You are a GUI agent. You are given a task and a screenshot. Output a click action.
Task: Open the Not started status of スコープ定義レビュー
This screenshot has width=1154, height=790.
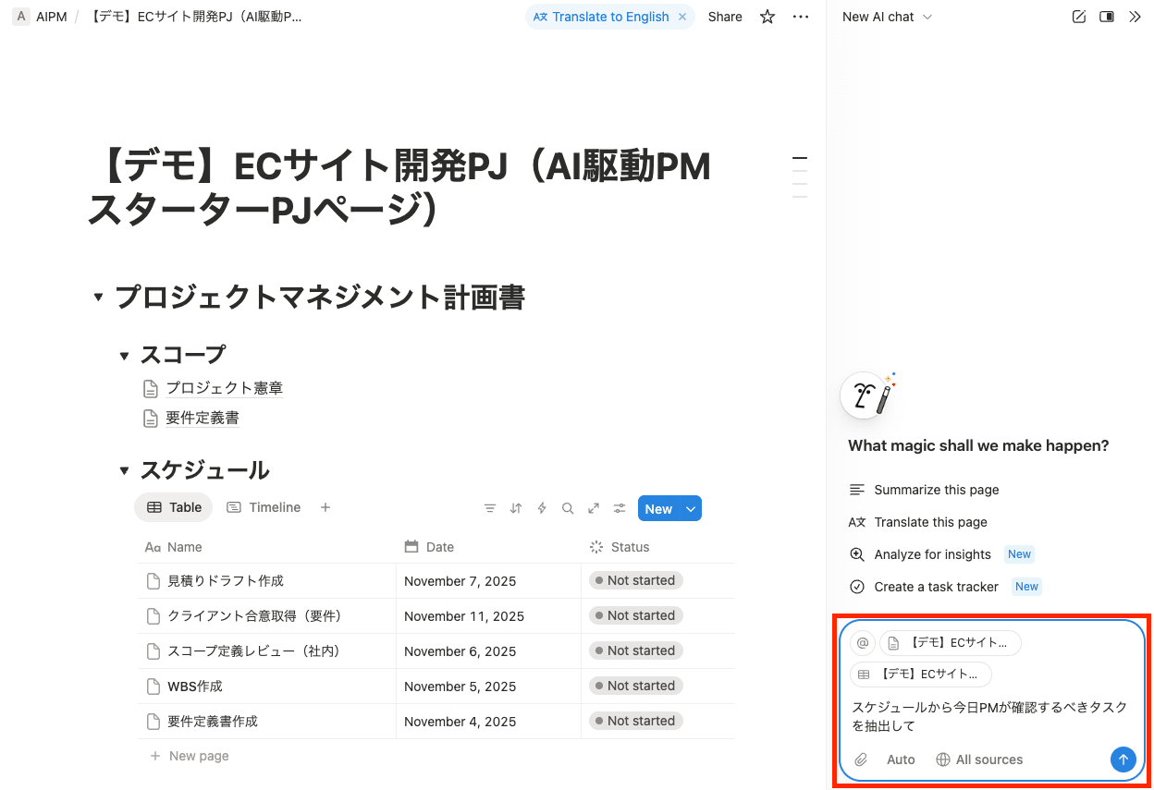(x=636, y=650)
